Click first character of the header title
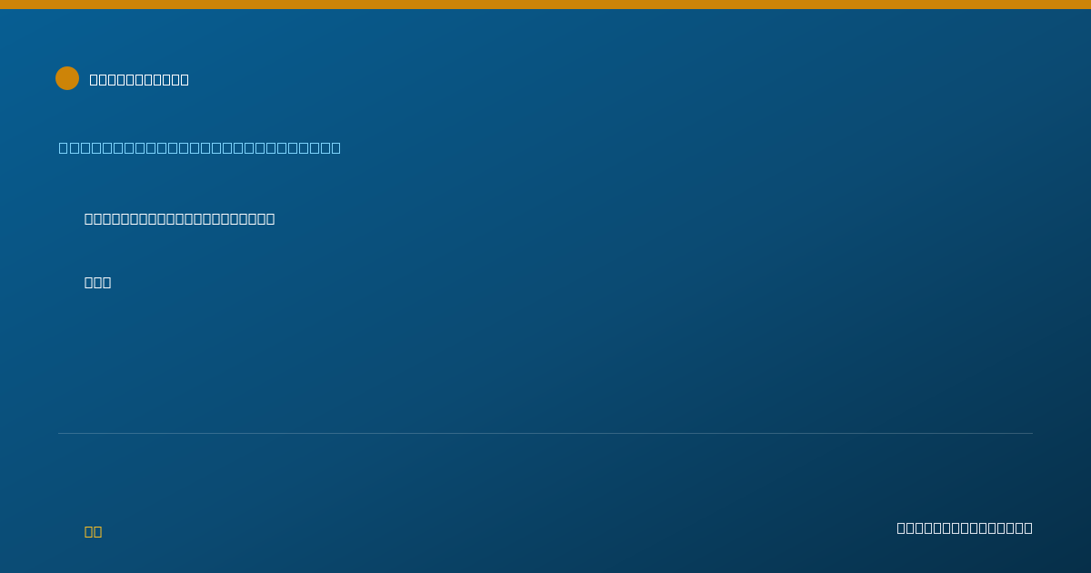 click(95, 79)
